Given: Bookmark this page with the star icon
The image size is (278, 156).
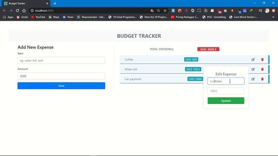Looking at the screenshot, I should (x=165, y=10).
